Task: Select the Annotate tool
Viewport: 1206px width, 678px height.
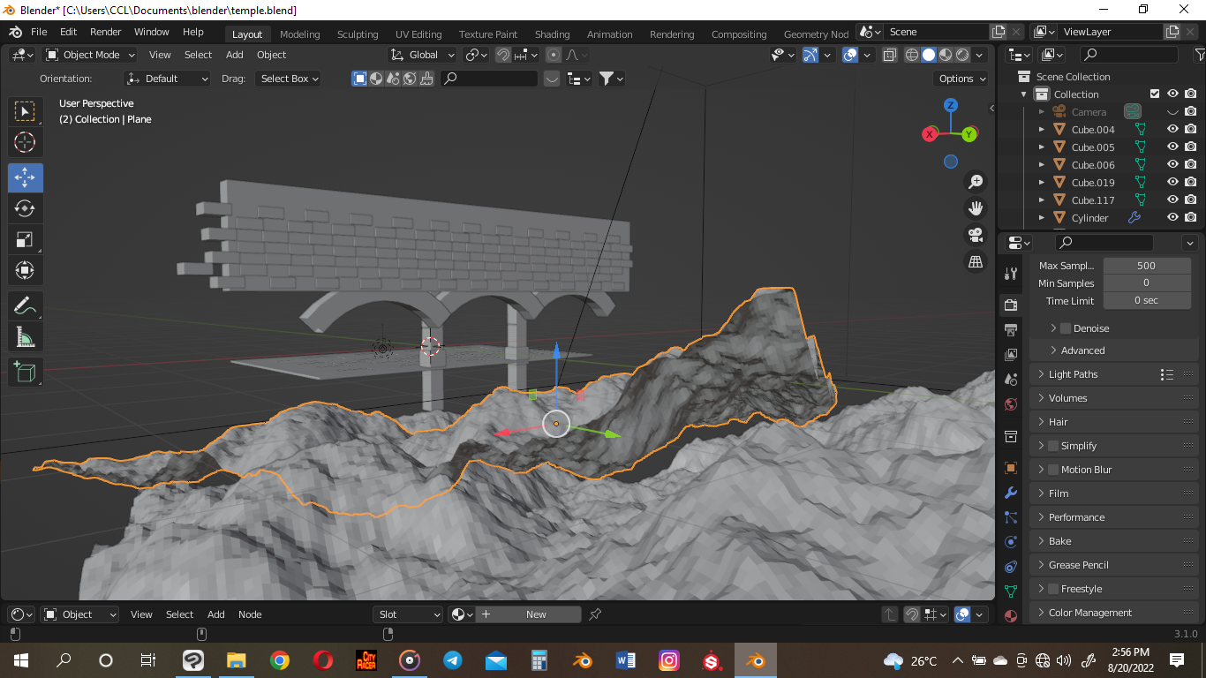Action: click(x=26, y=305)
